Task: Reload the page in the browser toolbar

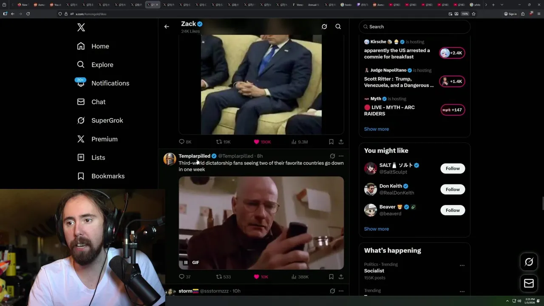Action: click(x=28, y=14)
